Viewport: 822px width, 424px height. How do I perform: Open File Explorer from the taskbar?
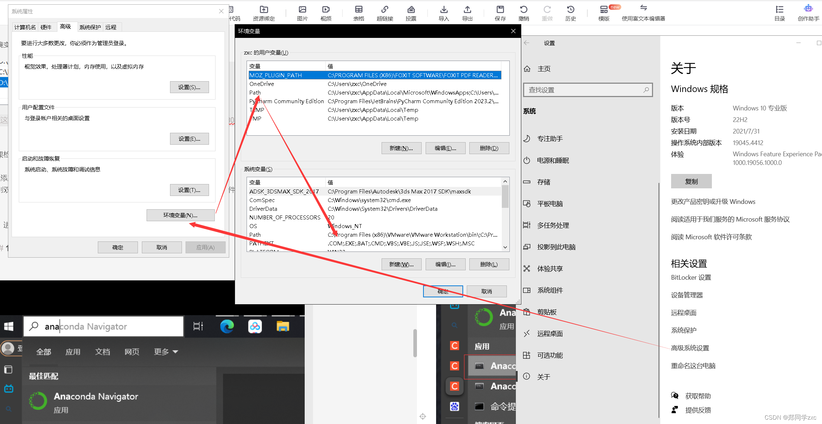(283, 327)
